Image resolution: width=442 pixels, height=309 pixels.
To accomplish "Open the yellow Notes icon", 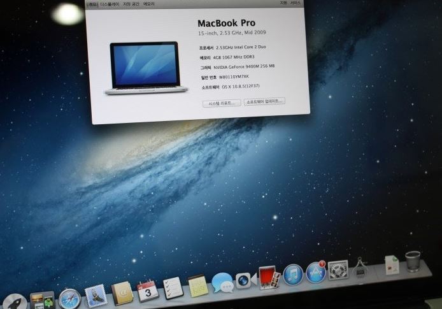I will click(197, 285).
